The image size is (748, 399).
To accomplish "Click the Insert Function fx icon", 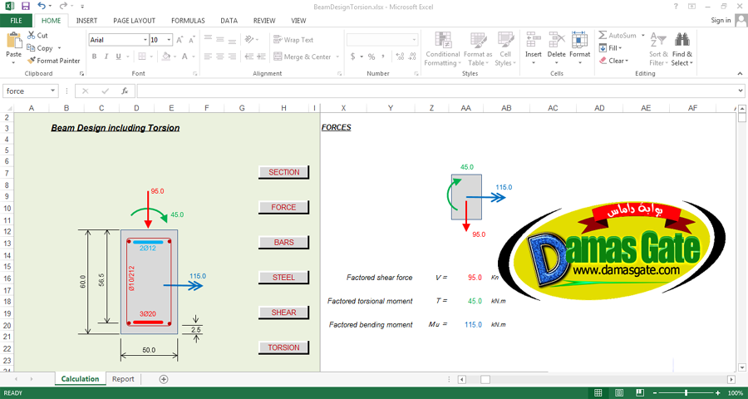I will [125, 91].
